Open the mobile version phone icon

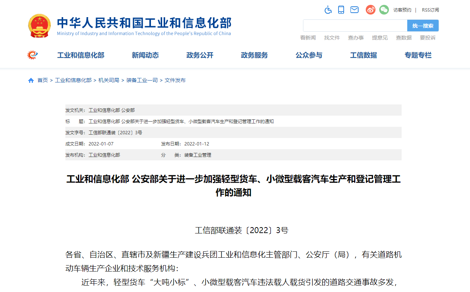click(341, 10)
